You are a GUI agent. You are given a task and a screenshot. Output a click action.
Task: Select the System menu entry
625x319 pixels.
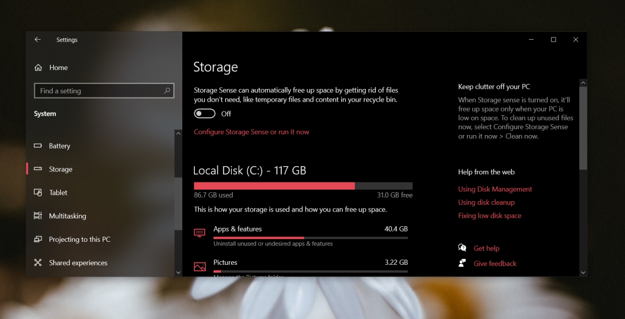pos(45,113)
